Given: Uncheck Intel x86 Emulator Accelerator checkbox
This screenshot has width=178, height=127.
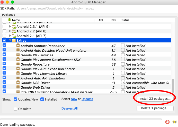Looking at the screenshot, I should [x=4, y=91].
